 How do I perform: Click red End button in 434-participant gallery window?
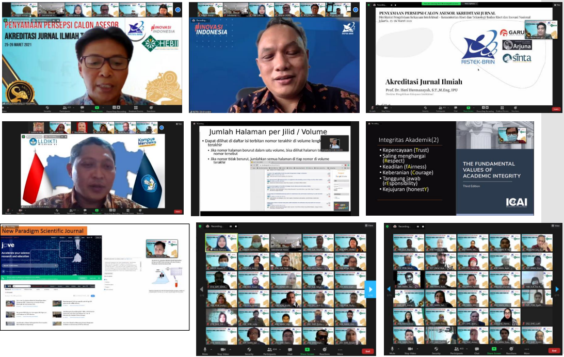367,351
